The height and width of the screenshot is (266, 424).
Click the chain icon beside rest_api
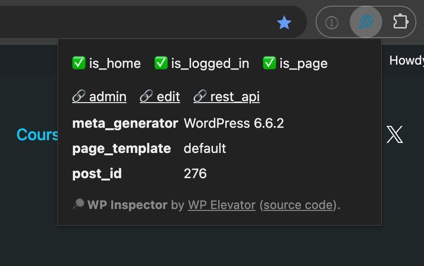coord(200,96)
